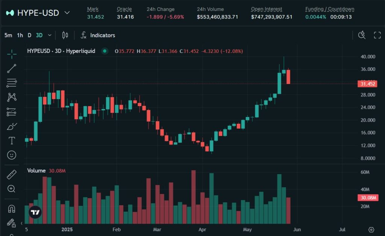
Task: Click the 24h Change value -1.899 / -5.69%
Action: click(165, 17)
